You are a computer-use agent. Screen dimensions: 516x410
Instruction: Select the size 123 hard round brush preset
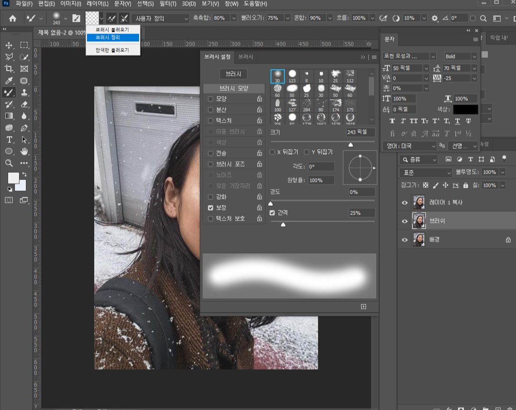coord(292,77)
